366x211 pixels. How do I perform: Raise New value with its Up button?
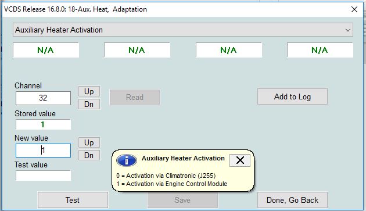[89, 142]
